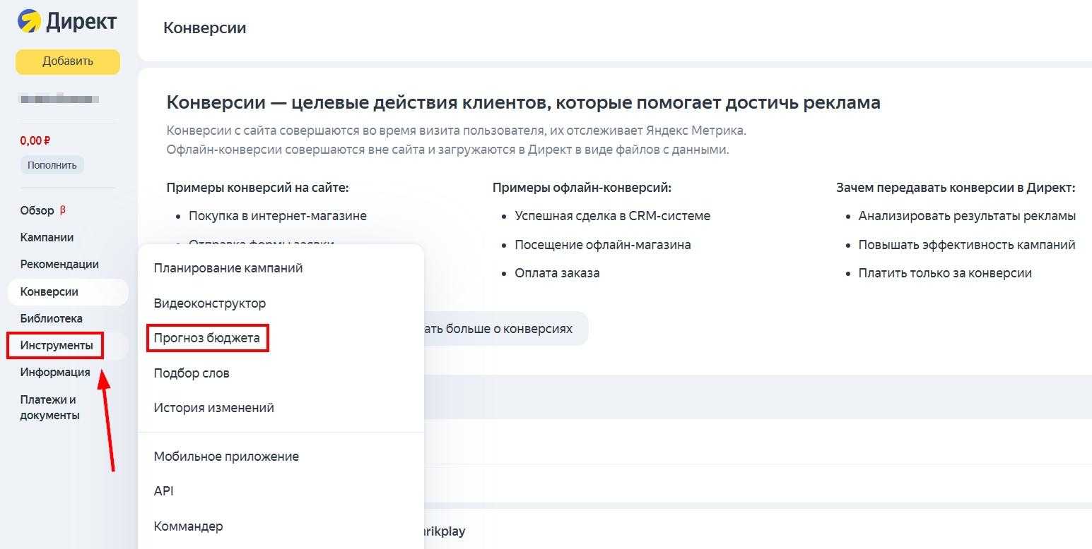Choose Видеоконструктор from tools menu
The height and width of the screenshot is (549, 1092).
[210, 303]
